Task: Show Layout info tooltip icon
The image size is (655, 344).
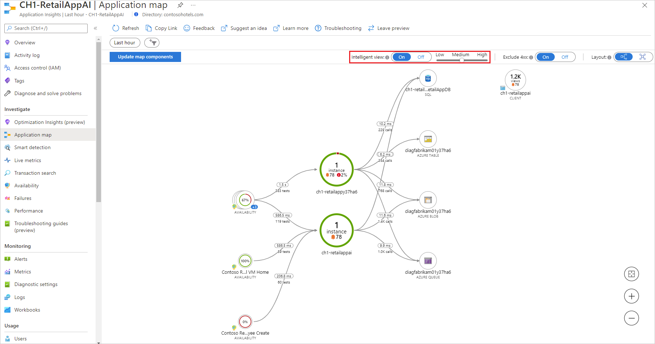Action: tap(609, 57)
